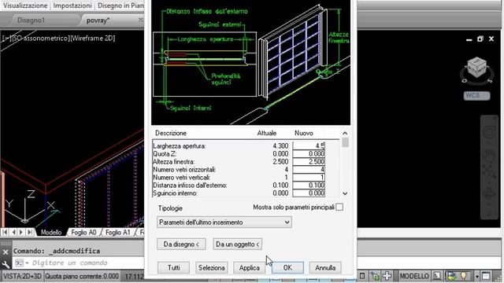
Task: Click the Descrizione column header
Action: point(171,133)
